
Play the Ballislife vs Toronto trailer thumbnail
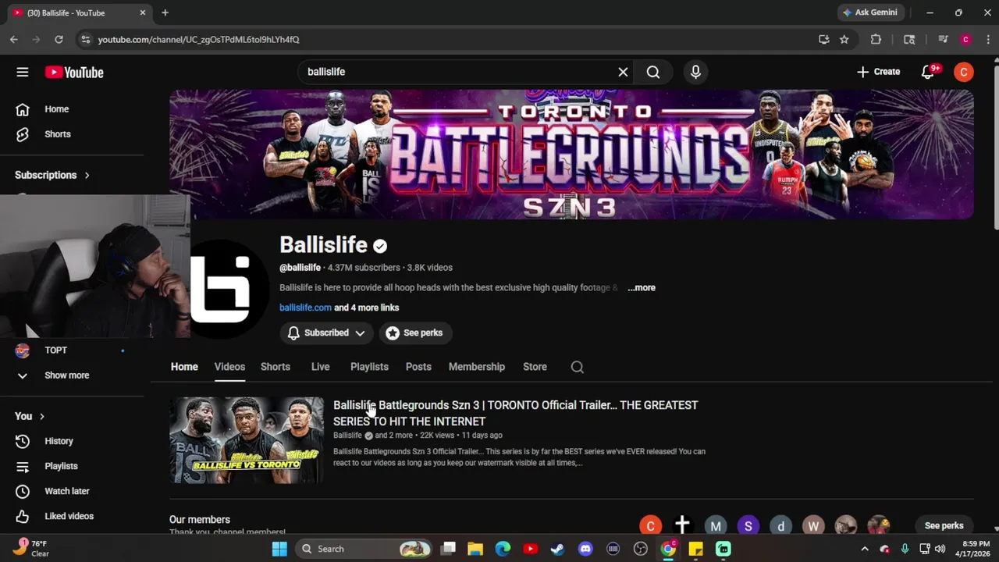point(247,440)
